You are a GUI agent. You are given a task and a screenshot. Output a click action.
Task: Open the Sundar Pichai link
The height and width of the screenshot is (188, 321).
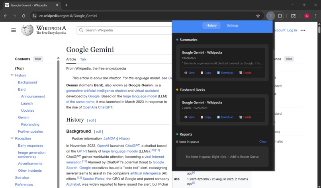(94, 179)
